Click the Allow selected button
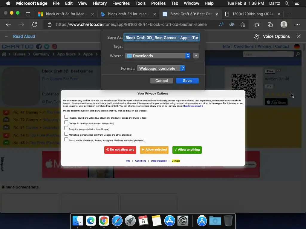306x229 pixels. 154,150
